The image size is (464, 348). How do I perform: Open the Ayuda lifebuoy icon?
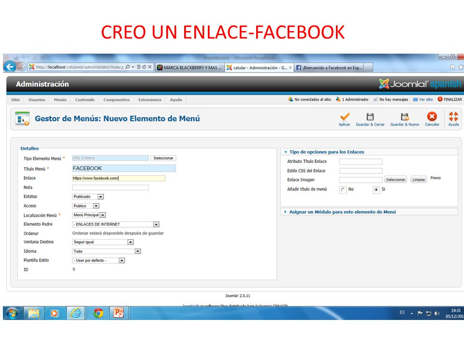(453, 116)
